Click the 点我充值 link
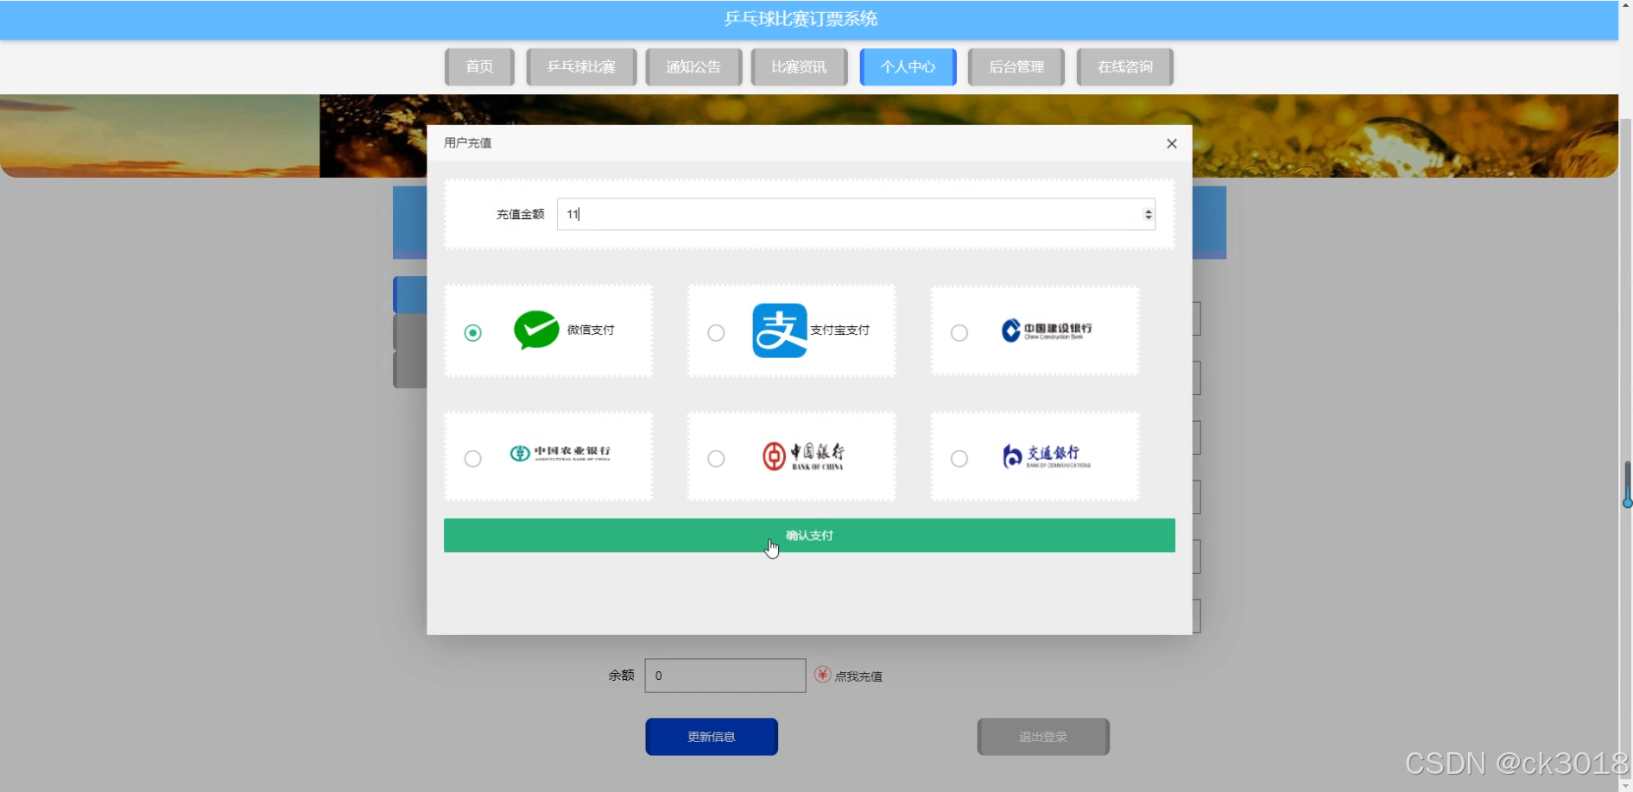 coord(858,676)
